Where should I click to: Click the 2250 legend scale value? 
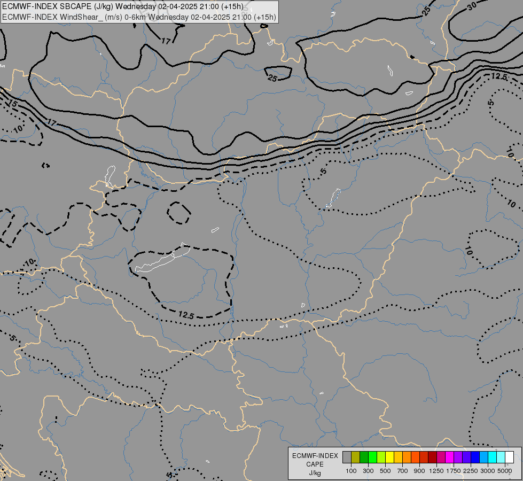coord(471,471)
